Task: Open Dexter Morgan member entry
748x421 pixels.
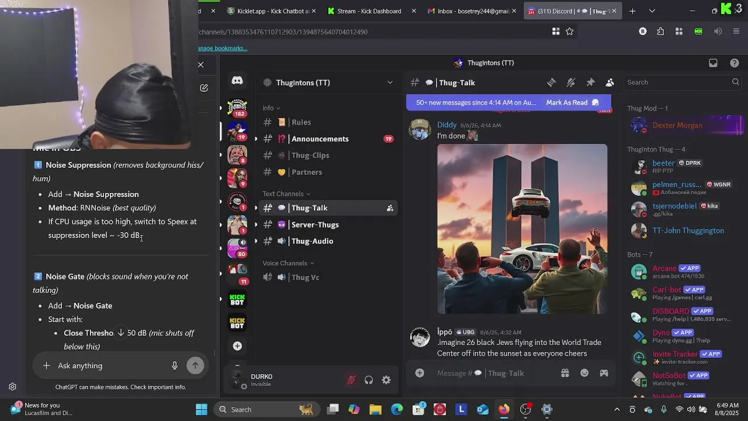Action: click(x=685, y=125)
